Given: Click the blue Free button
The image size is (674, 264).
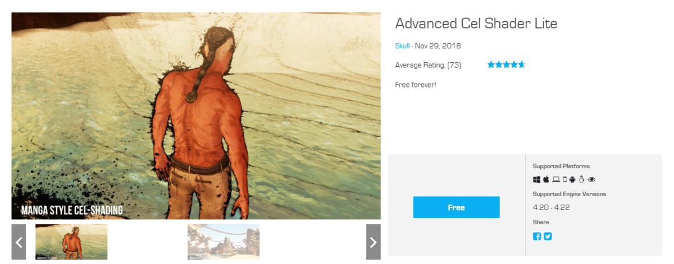Looking at the screenshot, I should click(x=456, y=207).
